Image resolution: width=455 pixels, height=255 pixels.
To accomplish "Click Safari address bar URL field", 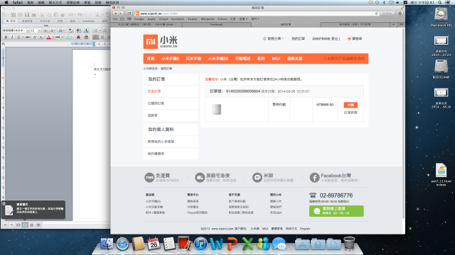I will point(257,13).
